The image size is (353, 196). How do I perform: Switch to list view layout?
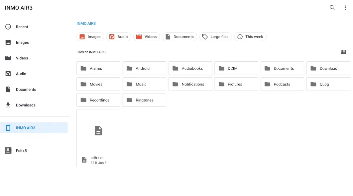click(343, 52)
